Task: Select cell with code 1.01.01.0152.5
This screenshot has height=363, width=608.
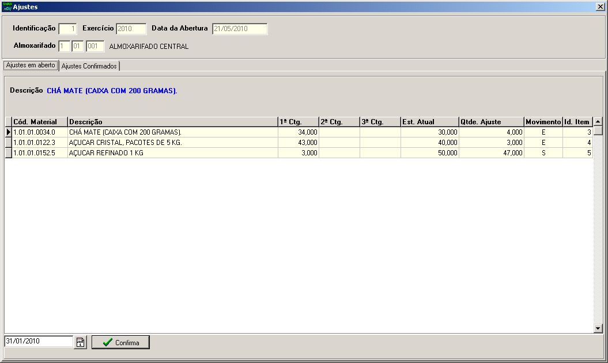Action: pos(40,153)
